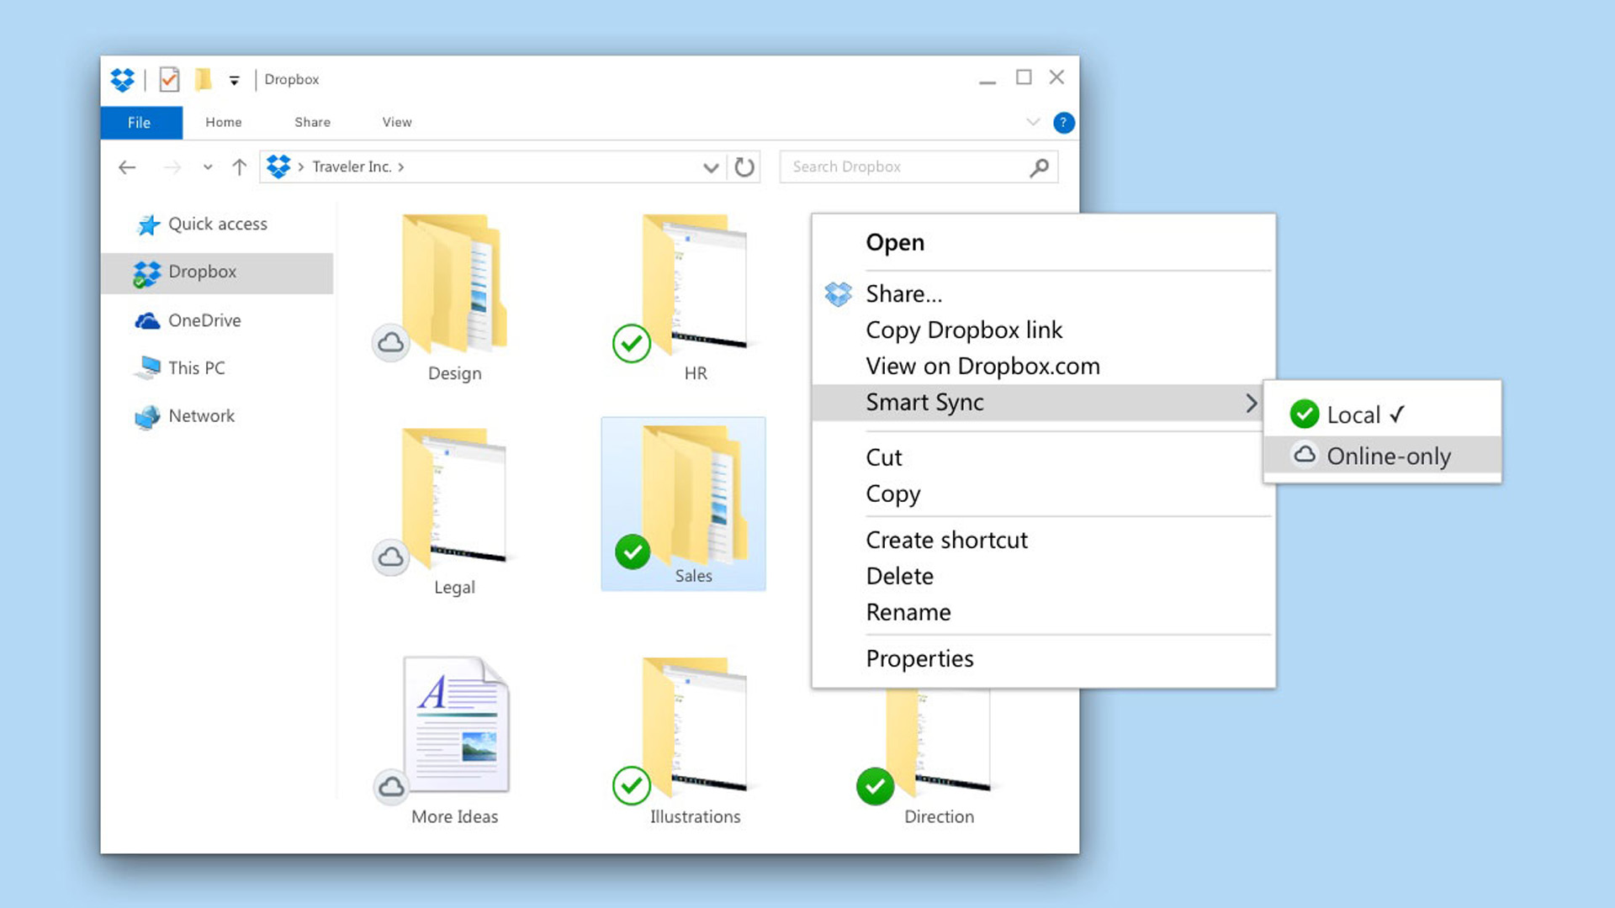Click the magnifying glass search icon
This screenshot has width=1615, height=908.
pos(1039,167)
